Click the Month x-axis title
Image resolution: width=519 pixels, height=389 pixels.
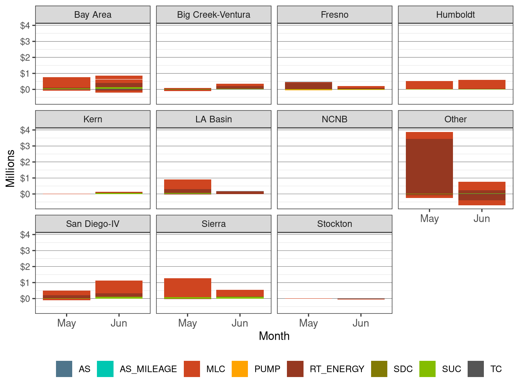274,336
